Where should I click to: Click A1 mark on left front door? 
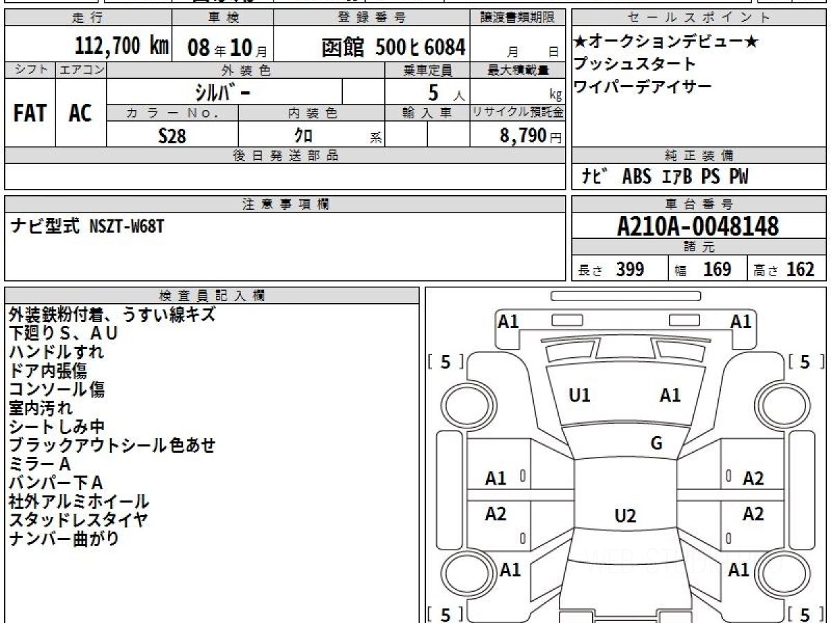pos(496,478)
